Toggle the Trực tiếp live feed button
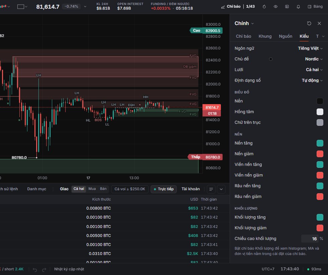 [x=164, y=189]
